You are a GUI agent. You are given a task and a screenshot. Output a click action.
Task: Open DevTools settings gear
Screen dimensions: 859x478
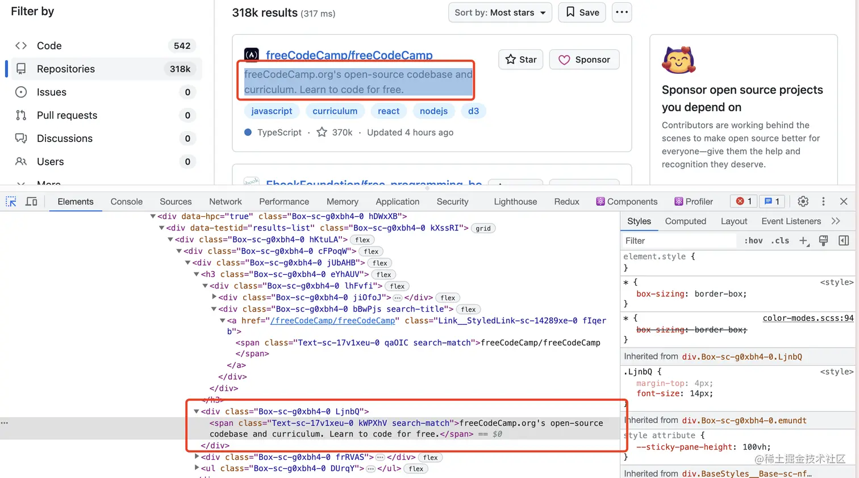[803, 202]
